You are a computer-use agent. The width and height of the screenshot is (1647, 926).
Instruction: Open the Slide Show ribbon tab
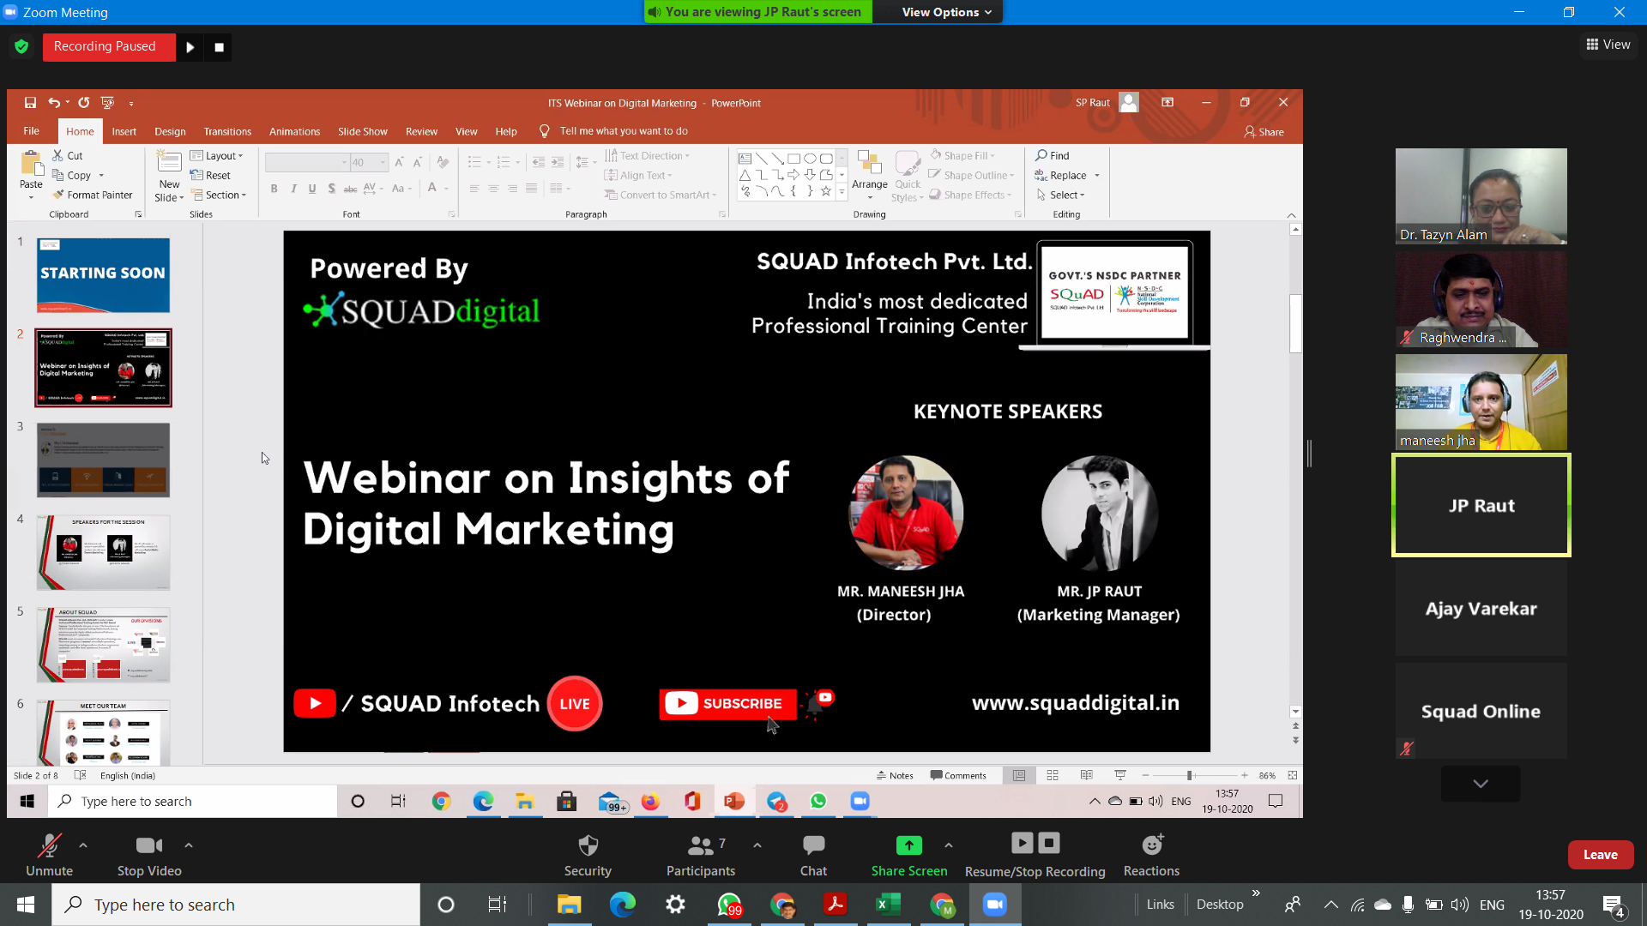pyautogui.click(x=362, y=131)
